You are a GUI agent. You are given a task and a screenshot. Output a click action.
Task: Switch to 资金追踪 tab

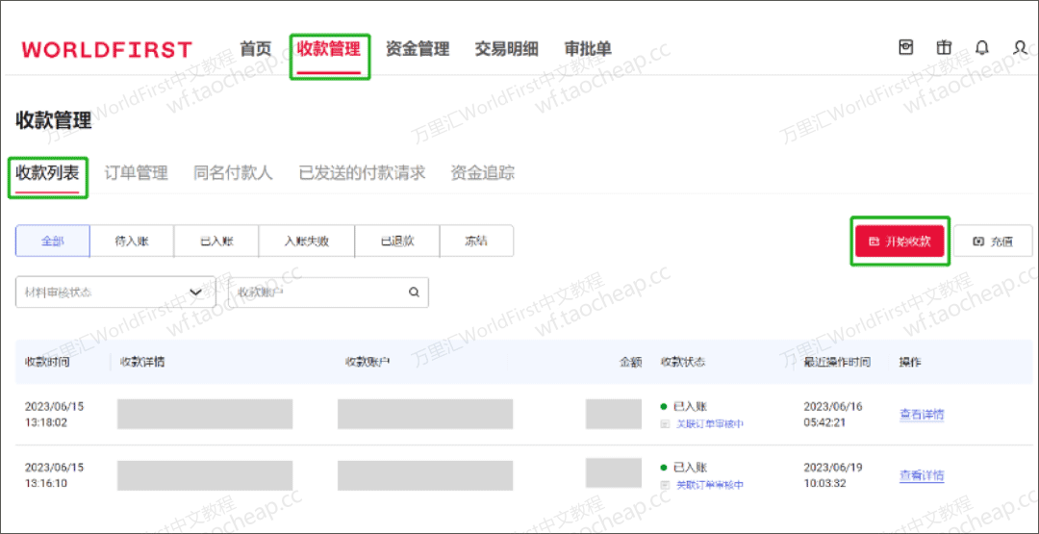click(x=482, y=173)
